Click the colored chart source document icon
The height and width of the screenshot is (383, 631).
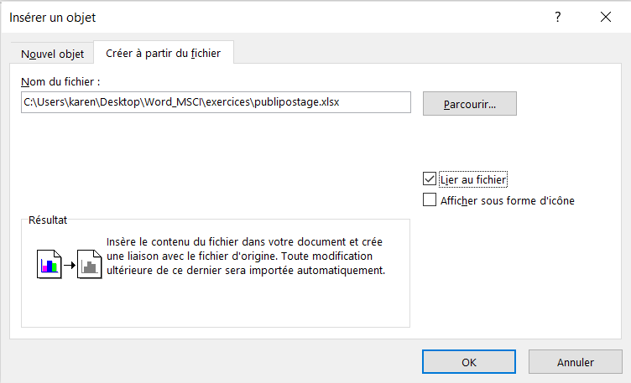point(50,264)
